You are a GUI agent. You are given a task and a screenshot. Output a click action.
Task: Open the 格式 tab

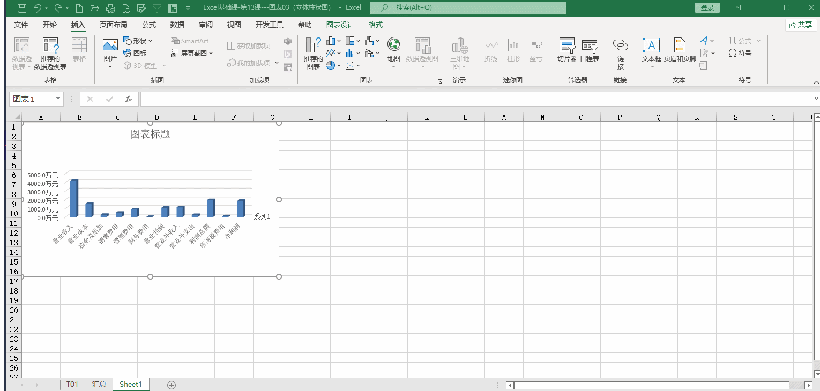376,25
